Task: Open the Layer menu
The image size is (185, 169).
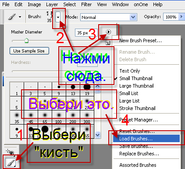Action: click(52, 4)
